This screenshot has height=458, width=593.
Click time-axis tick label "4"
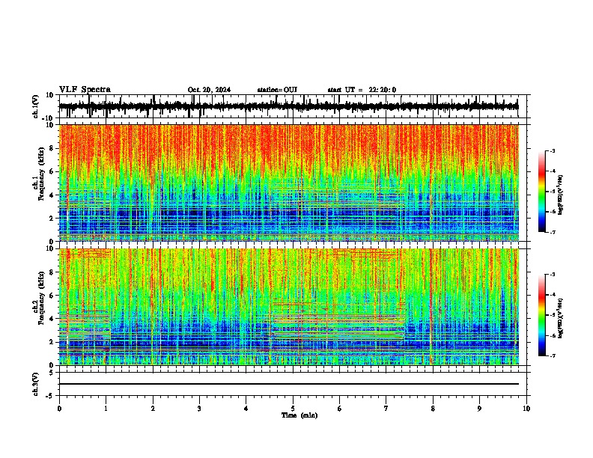click(x=246, y=409)
